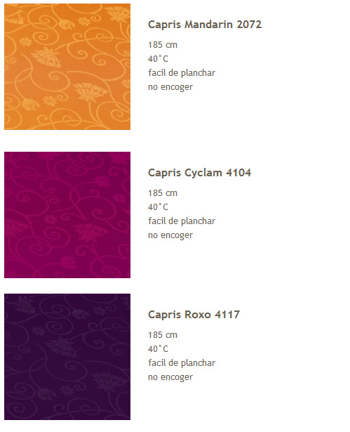Click 'facil de planchar' under Capris Mandarin

(182, 73)
